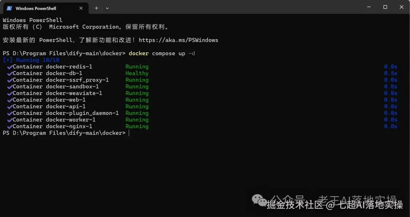Click the docker-weaviate-1 Running status

pyautogui.click(x=137, y=93)
